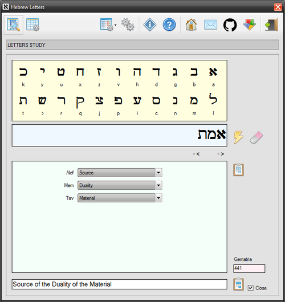Viewport: 285px width, 302px height.
Task: Expand the Mem meaning dropdown
Action: [158, 185]
